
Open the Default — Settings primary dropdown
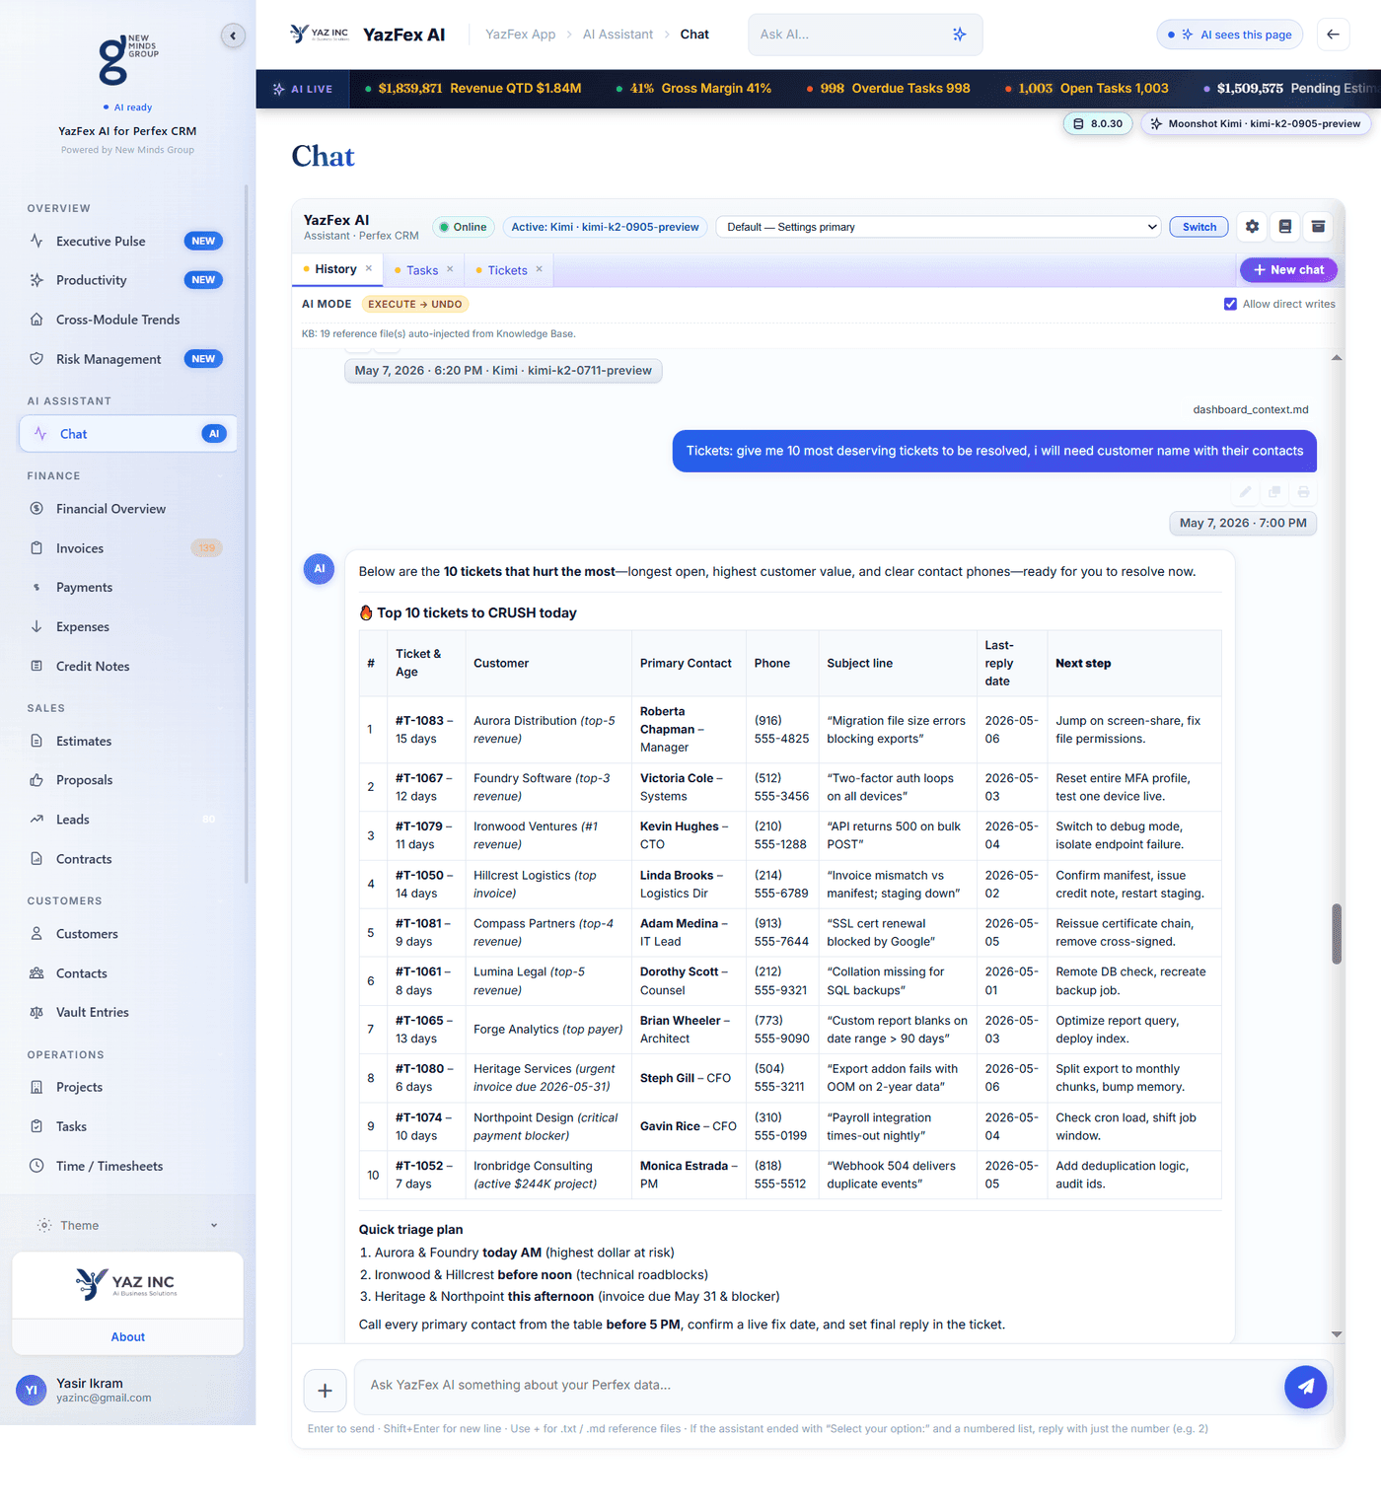tap(938, 227)
